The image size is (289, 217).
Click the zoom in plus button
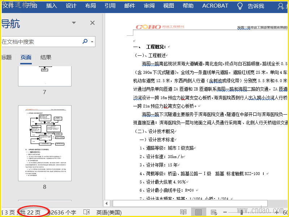pyautogui.click(x=277, y=212)
